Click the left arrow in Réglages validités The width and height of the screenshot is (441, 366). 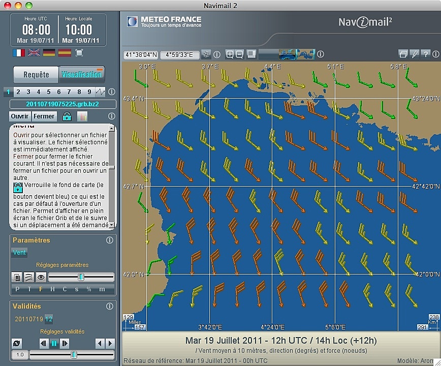point(100,343)
